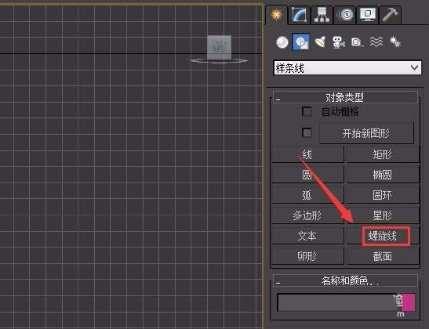This screenshot has width=429, height=329.
Task: Select the Space Warps waves icon
Action: point(376,42)
